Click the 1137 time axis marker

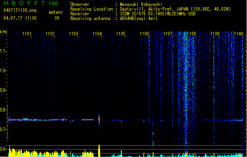168,34
